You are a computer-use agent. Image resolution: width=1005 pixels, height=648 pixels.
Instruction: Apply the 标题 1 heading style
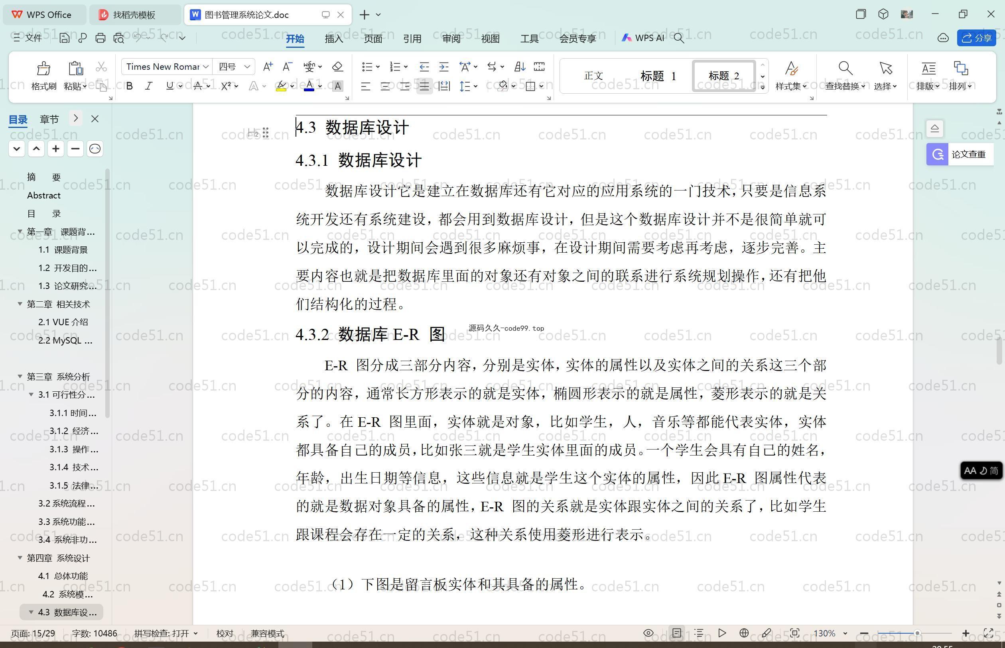coord(658,76)
